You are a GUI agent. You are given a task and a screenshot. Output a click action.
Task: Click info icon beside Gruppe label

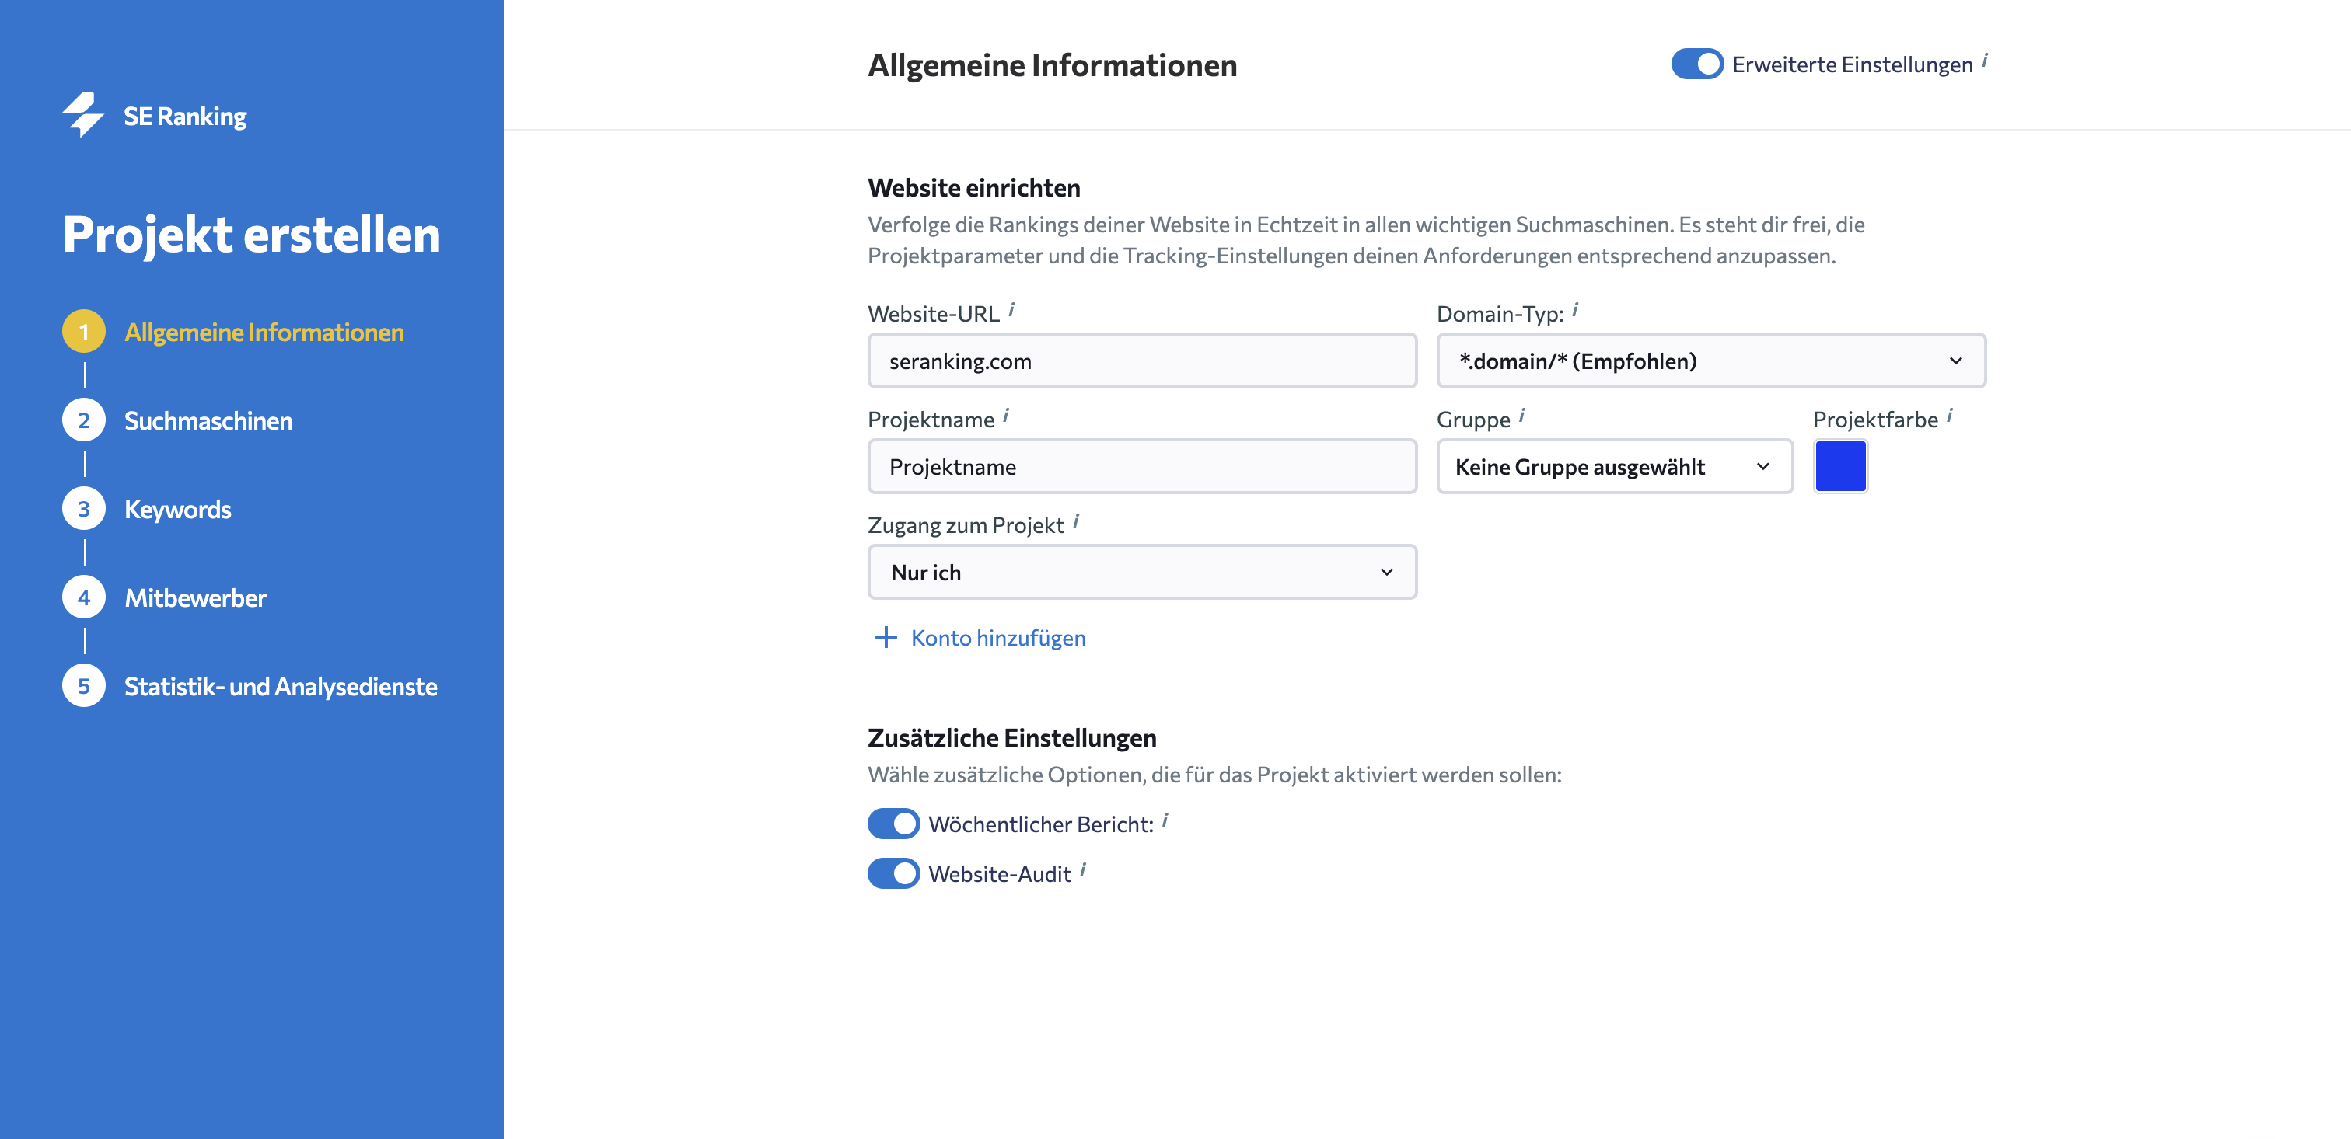point(1522,416)
